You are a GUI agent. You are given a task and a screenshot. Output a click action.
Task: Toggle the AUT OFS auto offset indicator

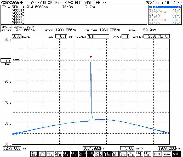click(x=90, y=154)
